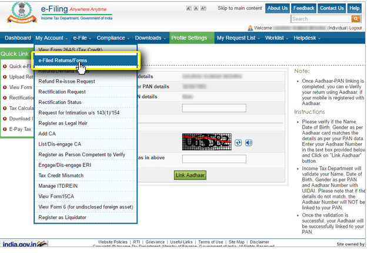Open Tax Credit Mismatch
371x253 pixels.
[86, 176]
